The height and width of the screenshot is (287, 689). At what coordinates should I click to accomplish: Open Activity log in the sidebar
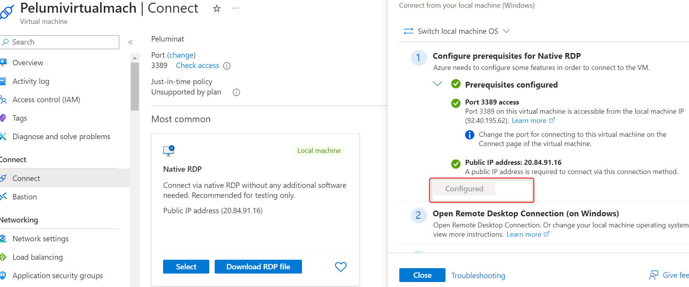pyautogui.click(x=31, y=81)
